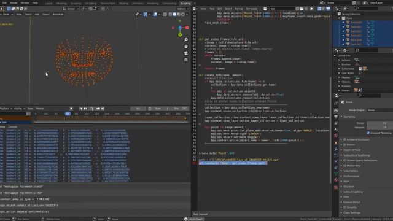
Task: Enable the Motion Blur checkbox
Action: coord(344,166)
